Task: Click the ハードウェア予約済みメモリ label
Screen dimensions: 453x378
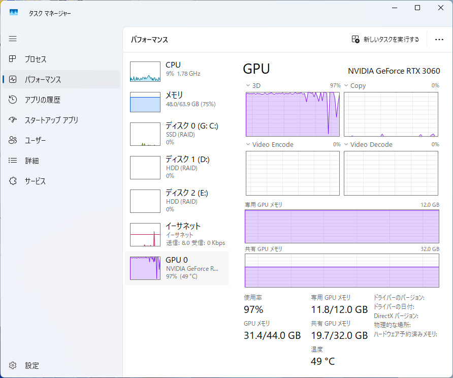Action: [x=405, y=334]
